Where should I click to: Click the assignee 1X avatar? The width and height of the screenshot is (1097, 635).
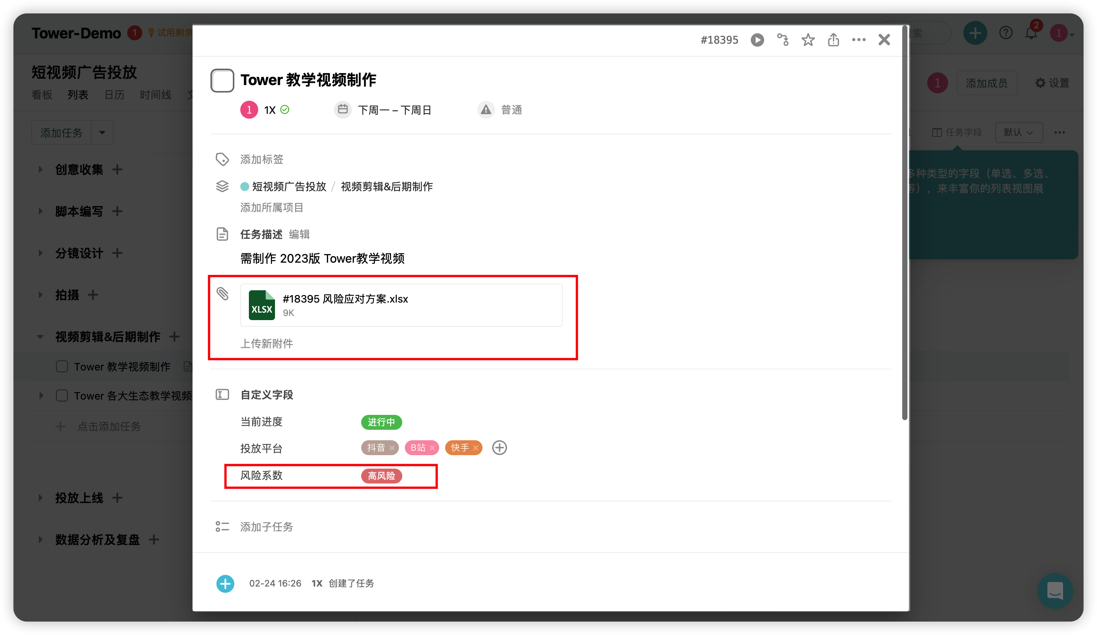tap(249, 110)
